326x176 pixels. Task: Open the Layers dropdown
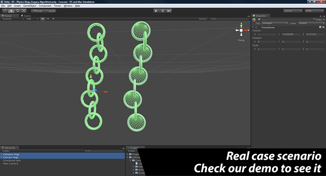[293, 11]
